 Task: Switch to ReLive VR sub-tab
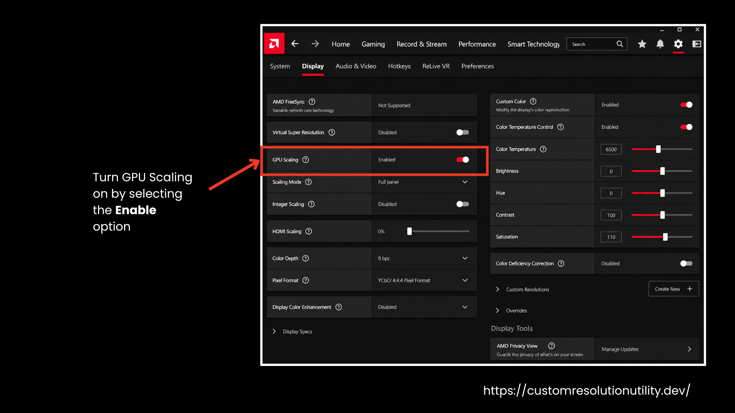[436, 66]
